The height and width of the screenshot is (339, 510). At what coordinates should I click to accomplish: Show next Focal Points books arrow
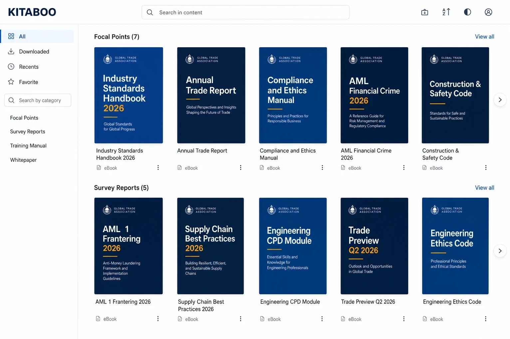point(500,100)
